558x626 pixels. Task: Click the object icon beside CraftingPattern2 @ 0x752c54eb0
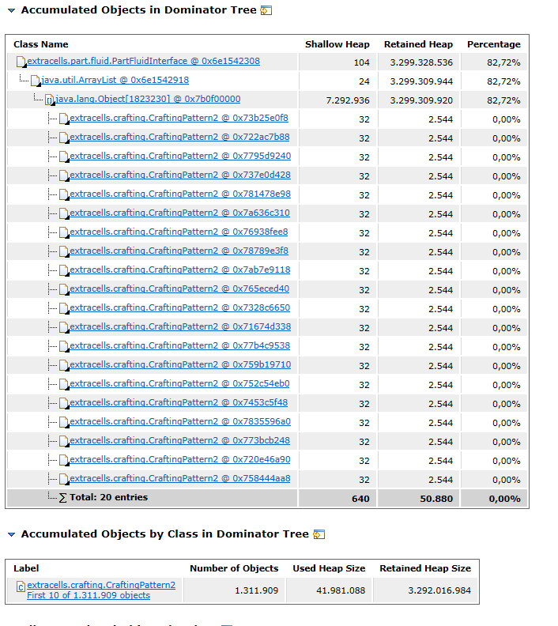[64, 384]
